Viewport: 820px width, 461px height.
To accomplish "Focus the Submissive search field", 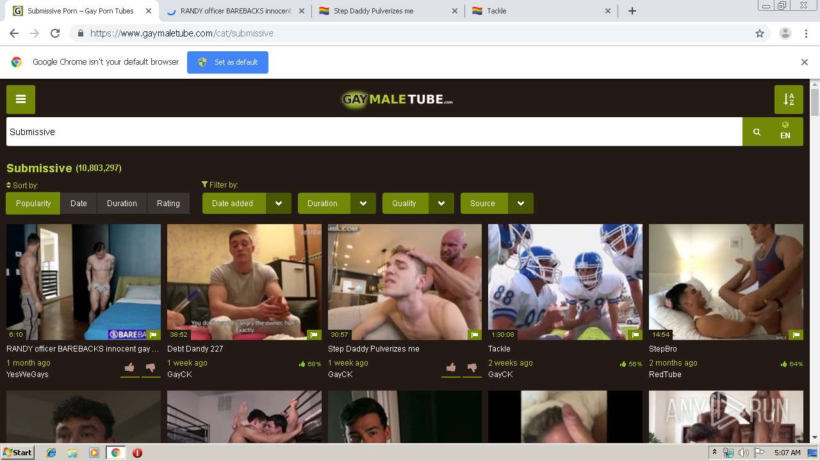I will pos(374,132).
